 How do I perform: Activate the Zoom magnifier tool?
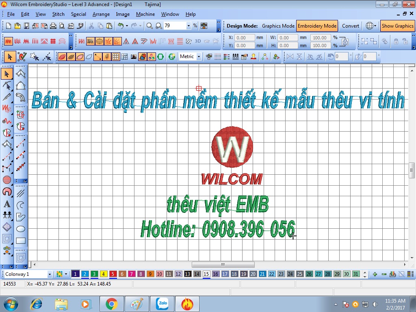149,26
